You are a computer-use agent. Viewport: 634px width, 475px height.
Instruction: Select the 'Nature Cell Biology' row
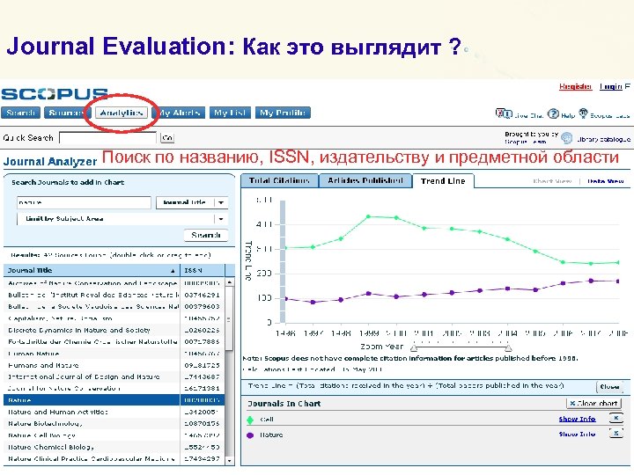(114, 435)
